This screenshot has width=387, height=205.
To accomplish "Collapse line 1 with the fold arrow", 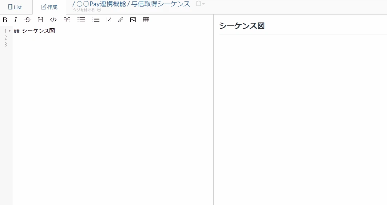I will [9, 31].
